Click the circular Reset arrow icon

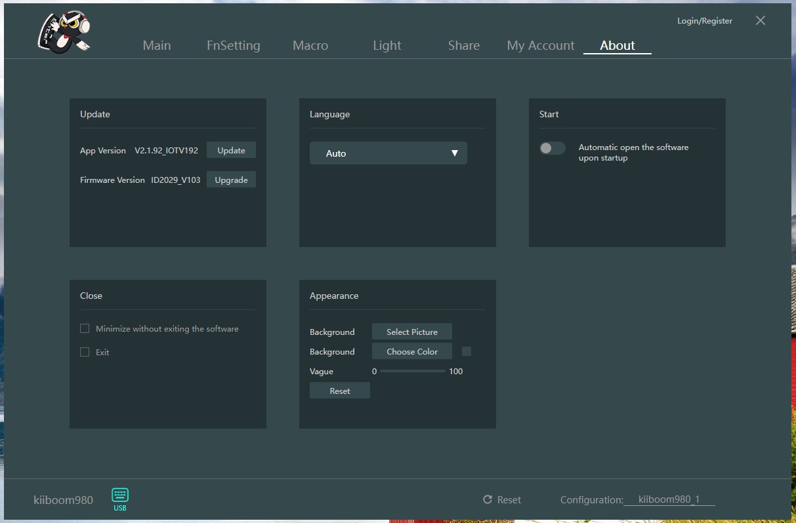point(488,499)
